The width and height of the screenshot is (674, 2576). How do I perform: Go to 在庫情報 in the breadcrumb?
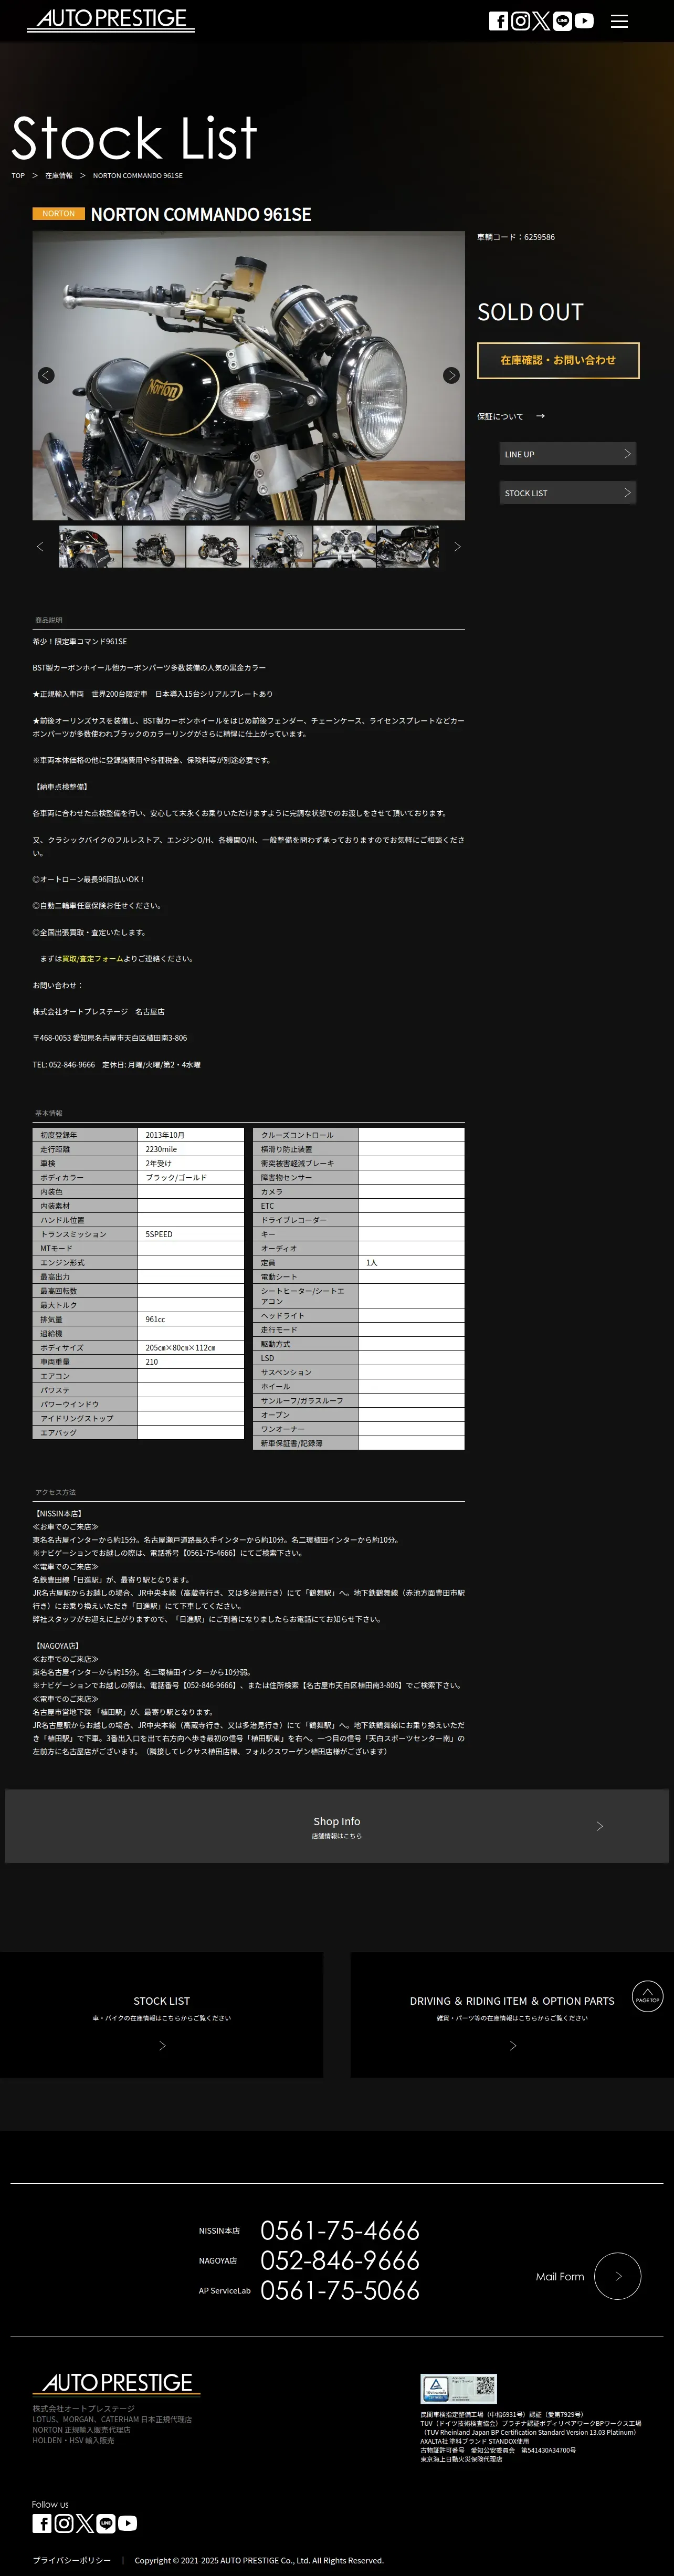click(59, 175)
